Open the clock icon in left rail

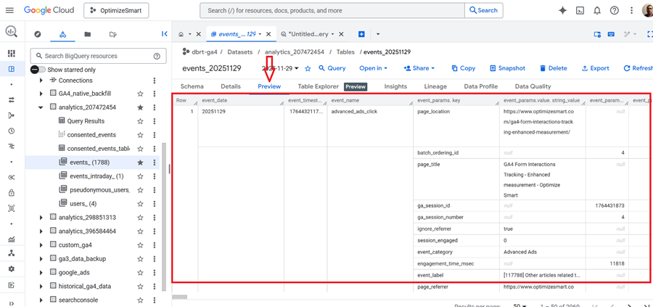pos(12,131)
